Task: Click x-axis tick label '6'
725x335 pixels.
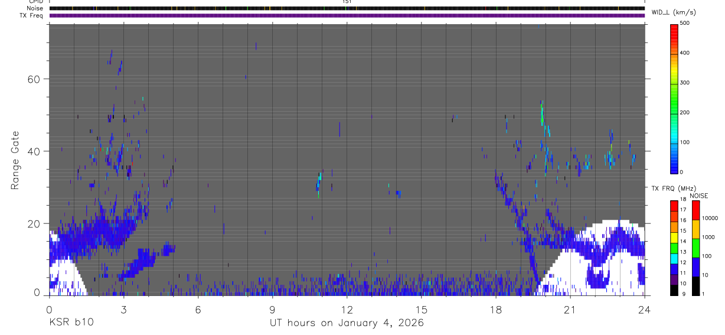Action: [198, 309]
